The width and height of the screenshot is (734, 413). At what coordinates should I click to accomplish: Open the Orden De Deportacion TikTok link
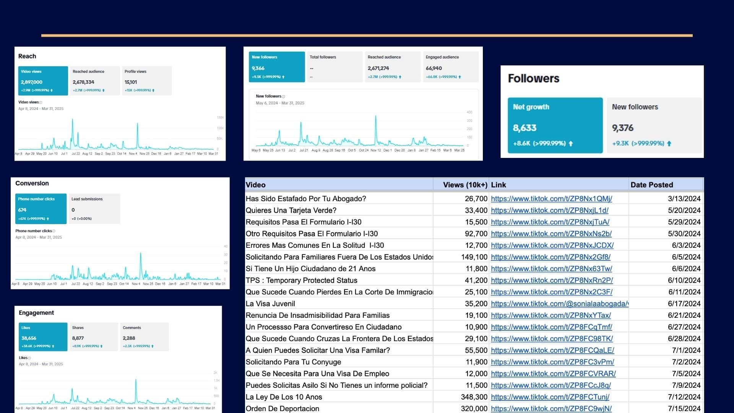pos(551,408)
